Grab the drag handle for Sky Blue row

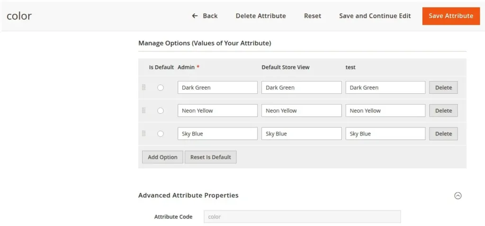click(144, 134)
